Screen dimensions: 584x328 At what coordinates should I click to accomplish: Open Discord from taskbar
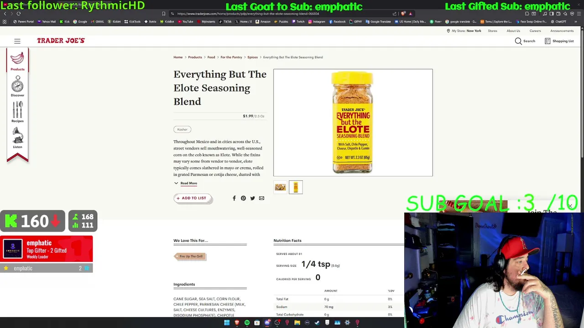point(267,323)
